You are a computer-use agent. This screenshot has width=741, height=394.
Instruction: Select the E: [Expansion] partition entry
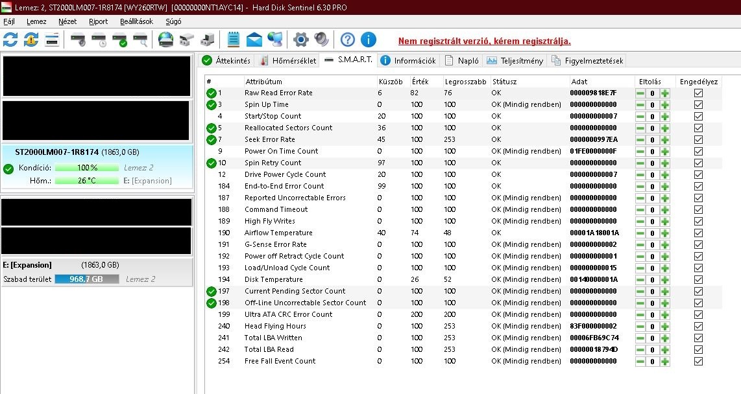[97, 272]
